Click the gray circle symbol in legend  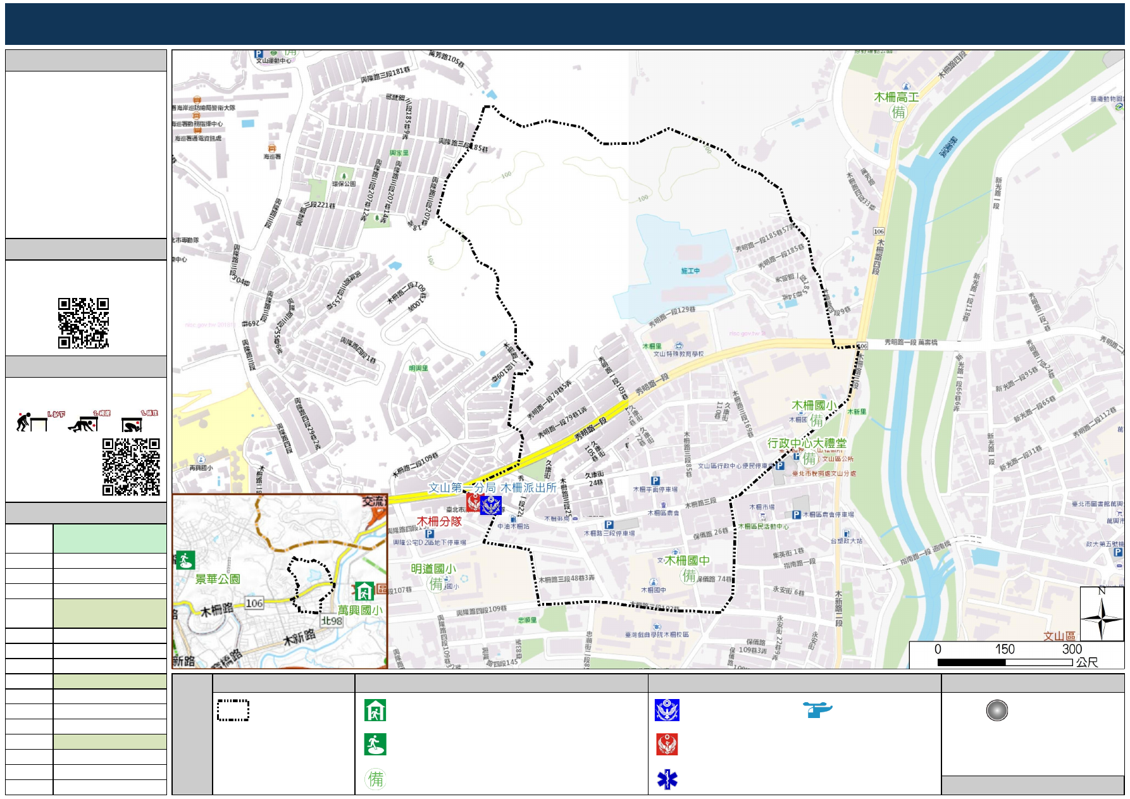(x=997, y=710)
